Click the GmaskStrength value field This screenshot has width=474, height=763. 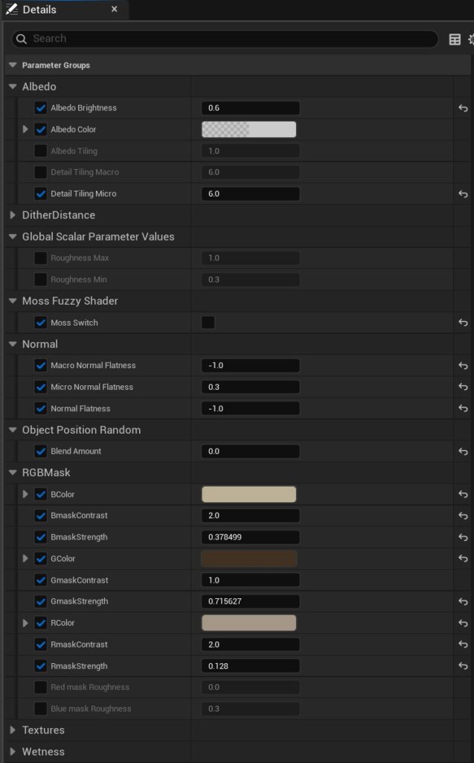point(249,601)
